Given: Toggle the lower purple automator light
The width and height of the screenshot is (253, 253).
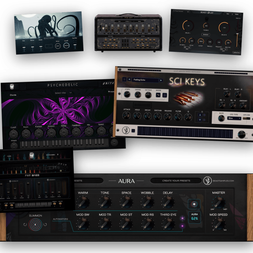Looking at the screenshot, I should [x=182, y=226].
